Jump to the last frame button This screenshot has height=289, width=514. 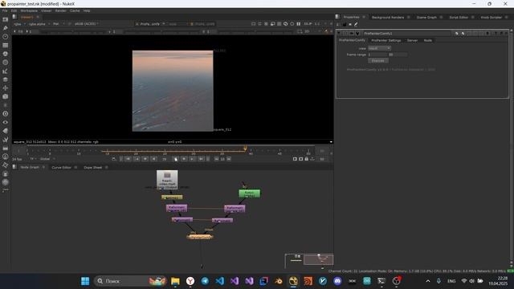(x=201, y=159)
